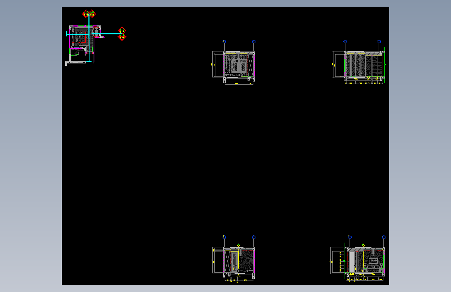Image resolution: width=451 pixels, height=292 pixels.
Task: Click the TV outline in the lower-right elevation
Action: [373, 261]
